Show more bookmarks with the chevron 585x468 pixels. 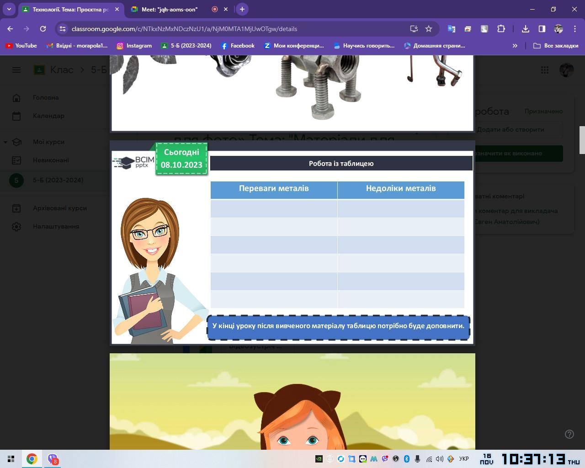515,46
